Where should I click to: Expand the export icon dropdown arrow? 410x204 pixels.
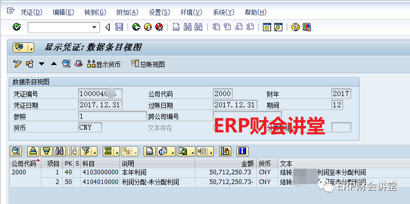(192, 152)
